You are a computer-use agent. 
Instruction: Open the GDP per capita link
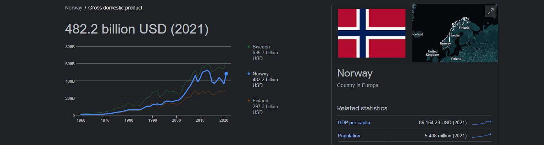coord(354,122)
